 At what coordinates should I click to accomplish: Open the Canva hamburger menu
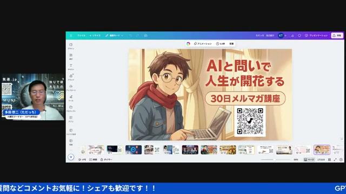click(x=71, y=36)
